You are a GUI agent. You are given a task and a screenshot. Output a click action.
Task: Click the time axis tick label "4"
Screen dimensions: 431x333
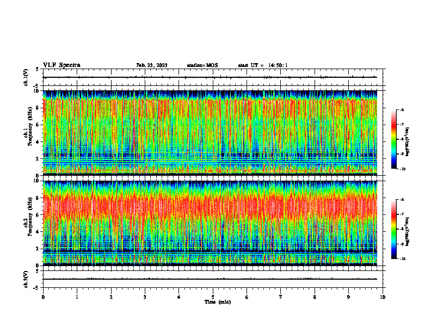(179, 297)
